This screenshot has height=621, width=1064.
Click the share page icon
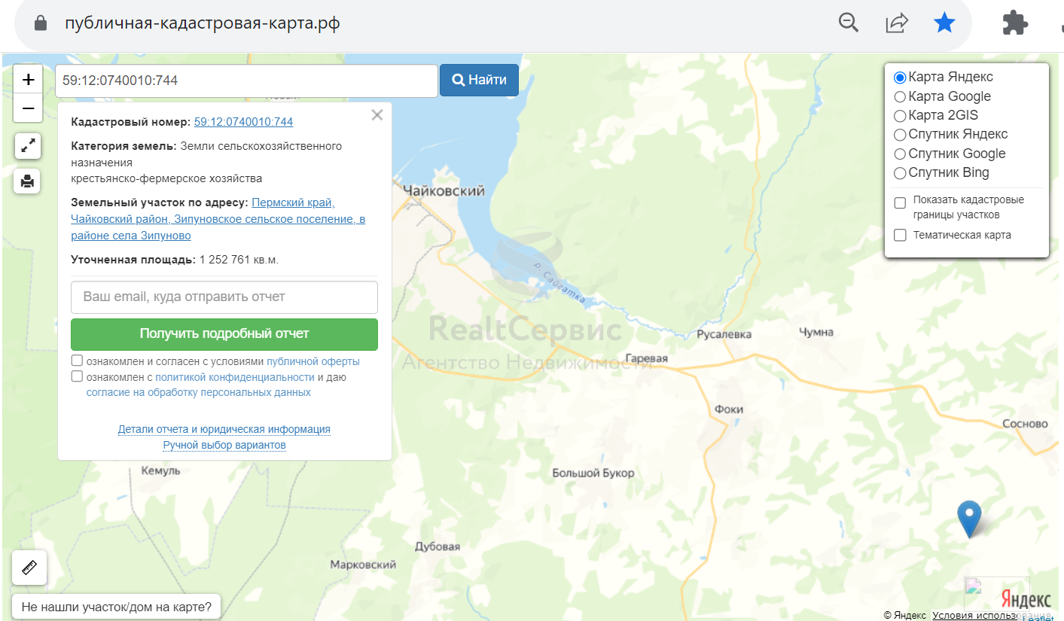tap(896, 23)
